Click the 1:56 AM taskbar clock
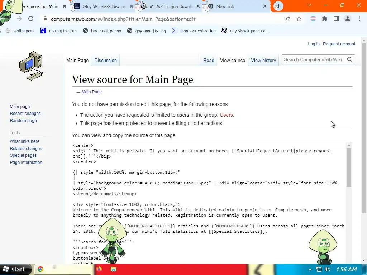The width and height of the screenshot is (367, 275). pos(347,270)
